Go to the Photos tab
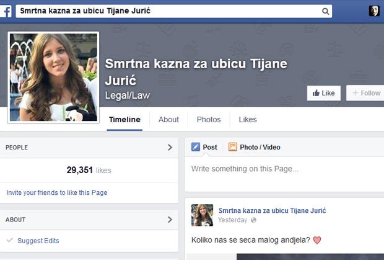The image size is (384, 260). (209, 120)
